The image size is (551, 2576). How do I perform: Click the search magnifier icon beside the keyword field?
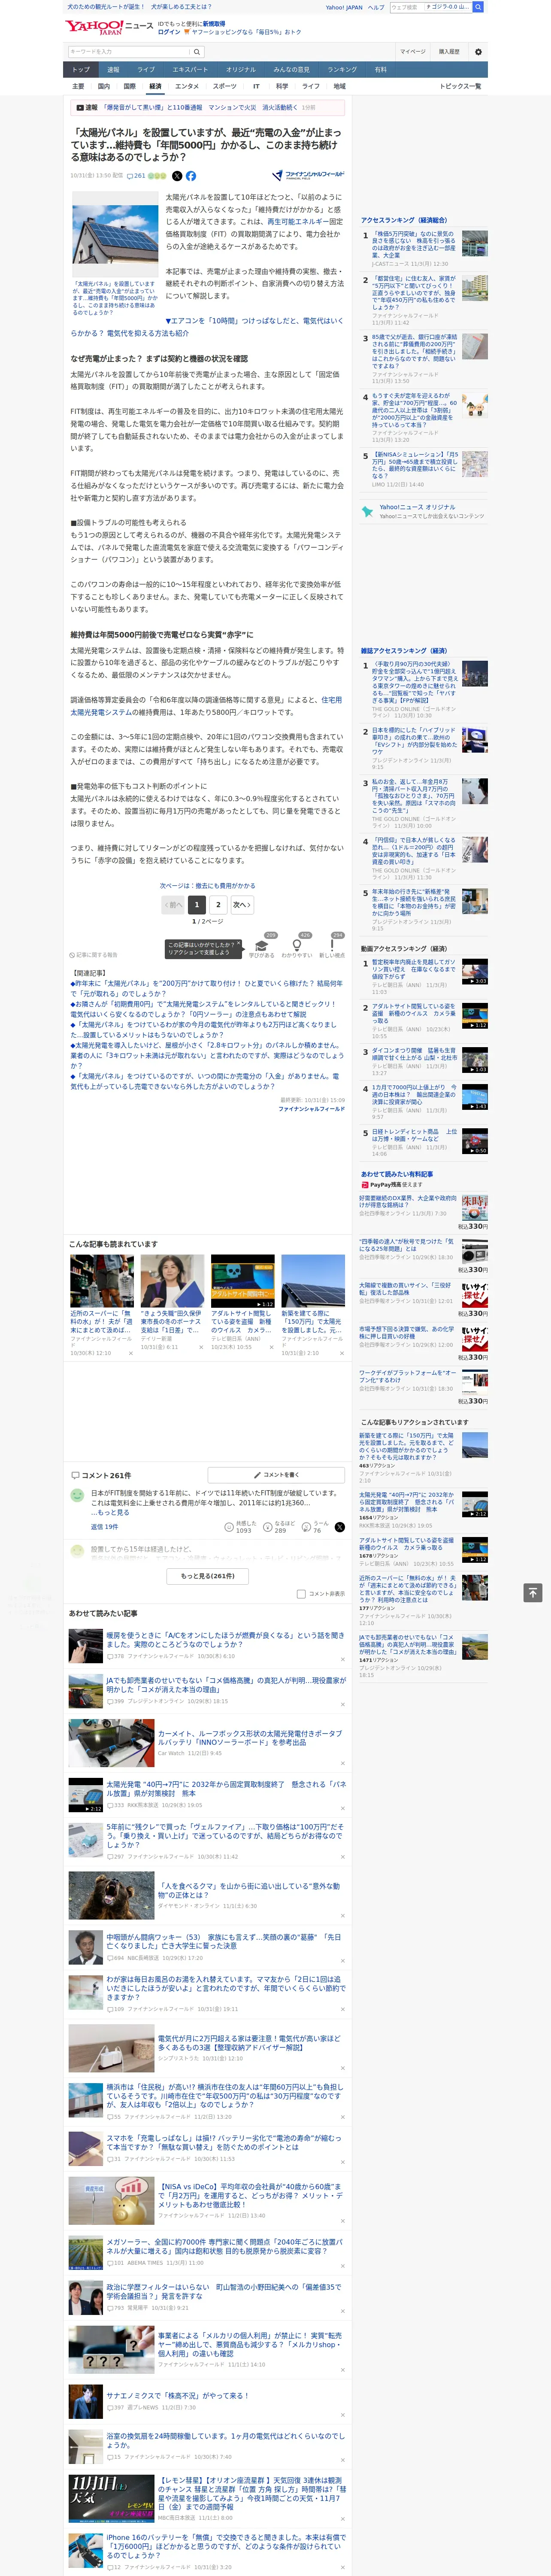tap(197, 51)
